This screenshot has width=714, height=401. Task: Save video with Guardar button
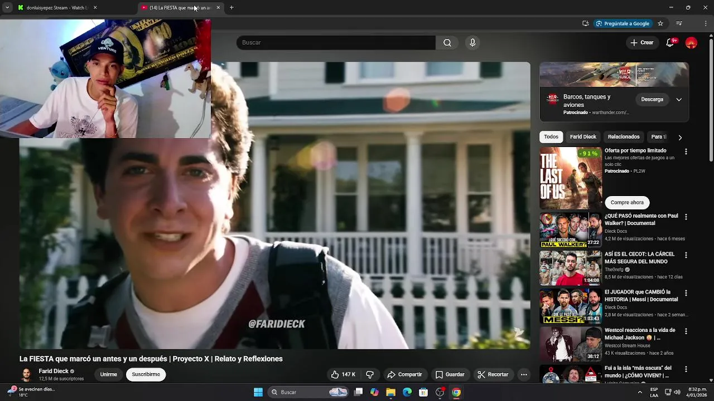point(450,375)
